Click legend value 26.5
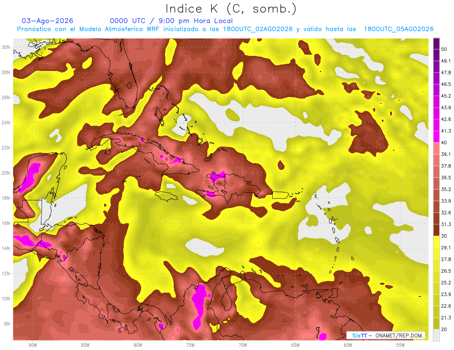This screenshot has width=454, height=350. pyautogui.click(x=446, y=271)
